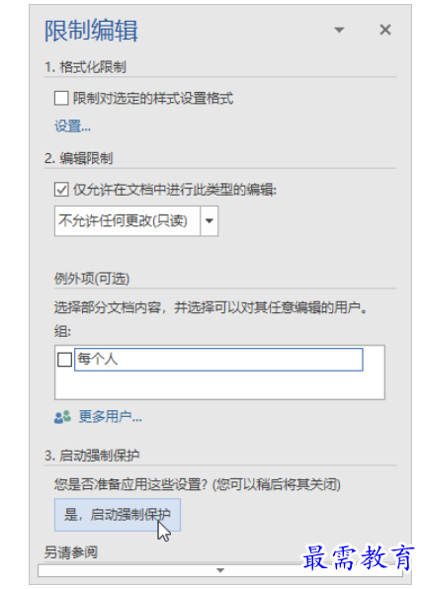This screenshot has height=589, width=423.
Task: Expand the 不允许任何更改(只读) dropdown arrow
Action: pos(210,221)
